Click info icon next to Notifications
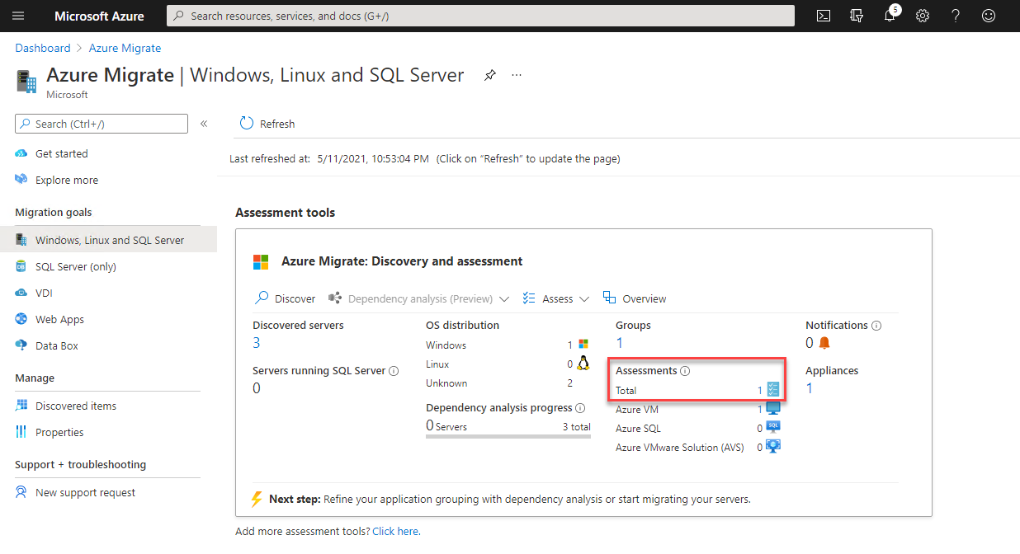 pyautogui.click(x=876, y=326)
